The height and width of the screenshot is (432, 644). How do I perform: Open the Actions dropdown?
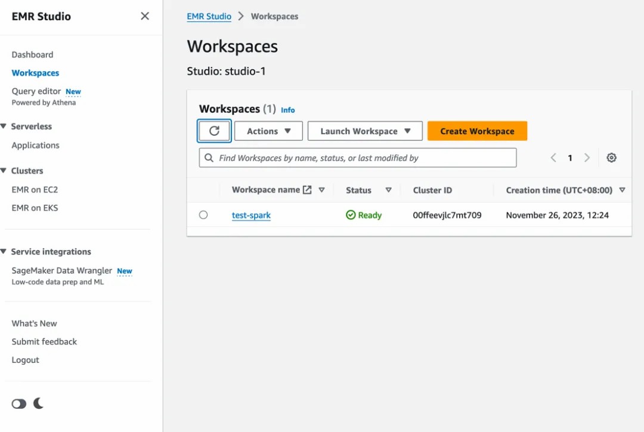tap(268, 131)
